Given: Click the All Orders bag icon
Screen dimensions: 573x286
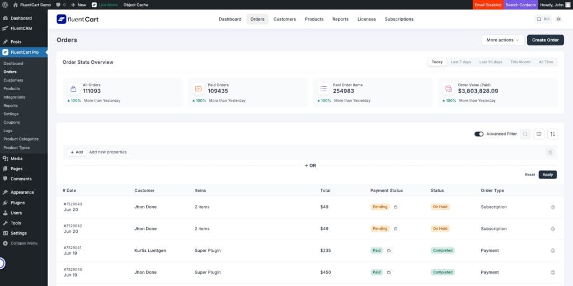Looking at the screenshot, I should click(73, 88).
